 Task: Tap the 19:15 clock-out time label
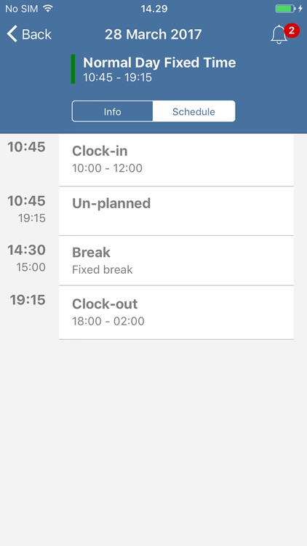click(x=28, y=300)
